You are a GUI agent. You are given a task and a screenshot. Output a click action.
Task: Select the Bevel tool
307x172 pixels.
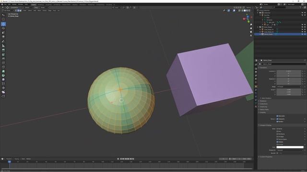[x=3, y=59]
